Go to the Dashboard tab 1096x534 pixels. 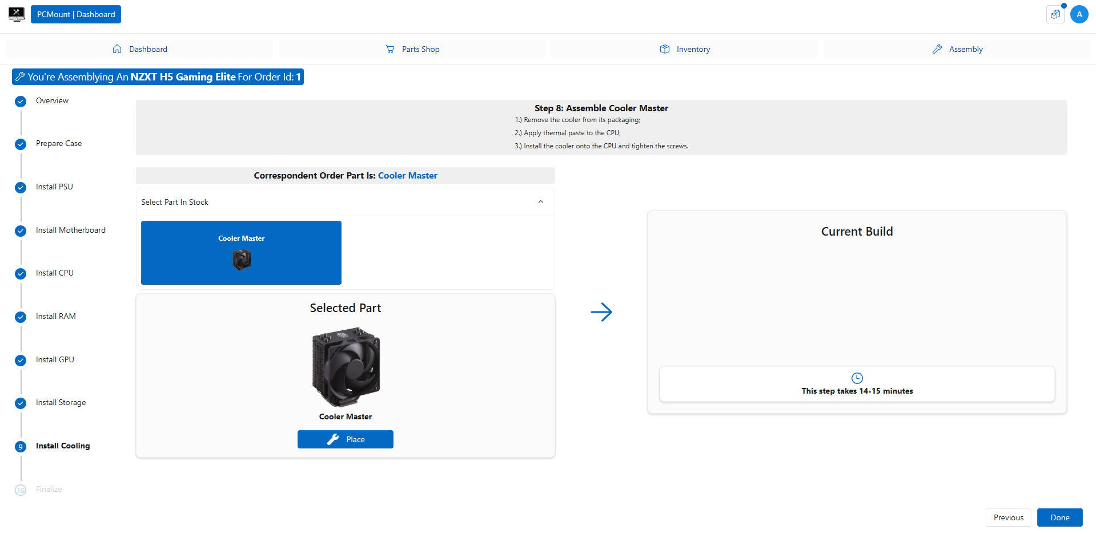[x=139, y=49]
